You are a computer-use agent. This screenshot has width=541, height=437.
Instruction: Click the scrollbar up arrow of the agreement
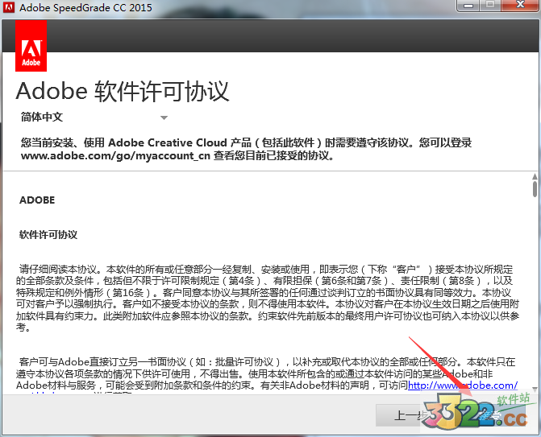point(535,177)
